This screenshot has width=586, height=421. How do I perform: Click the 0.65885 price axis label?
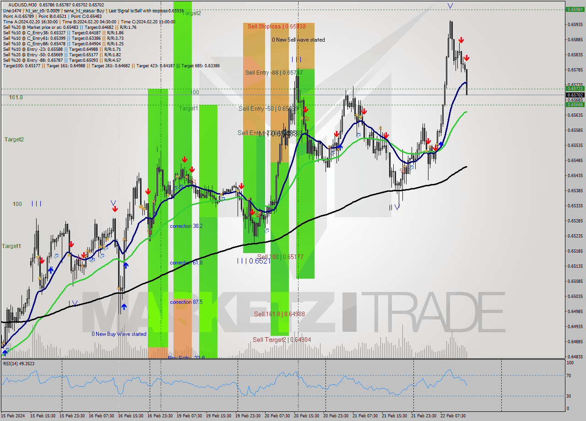click(575, 39)
